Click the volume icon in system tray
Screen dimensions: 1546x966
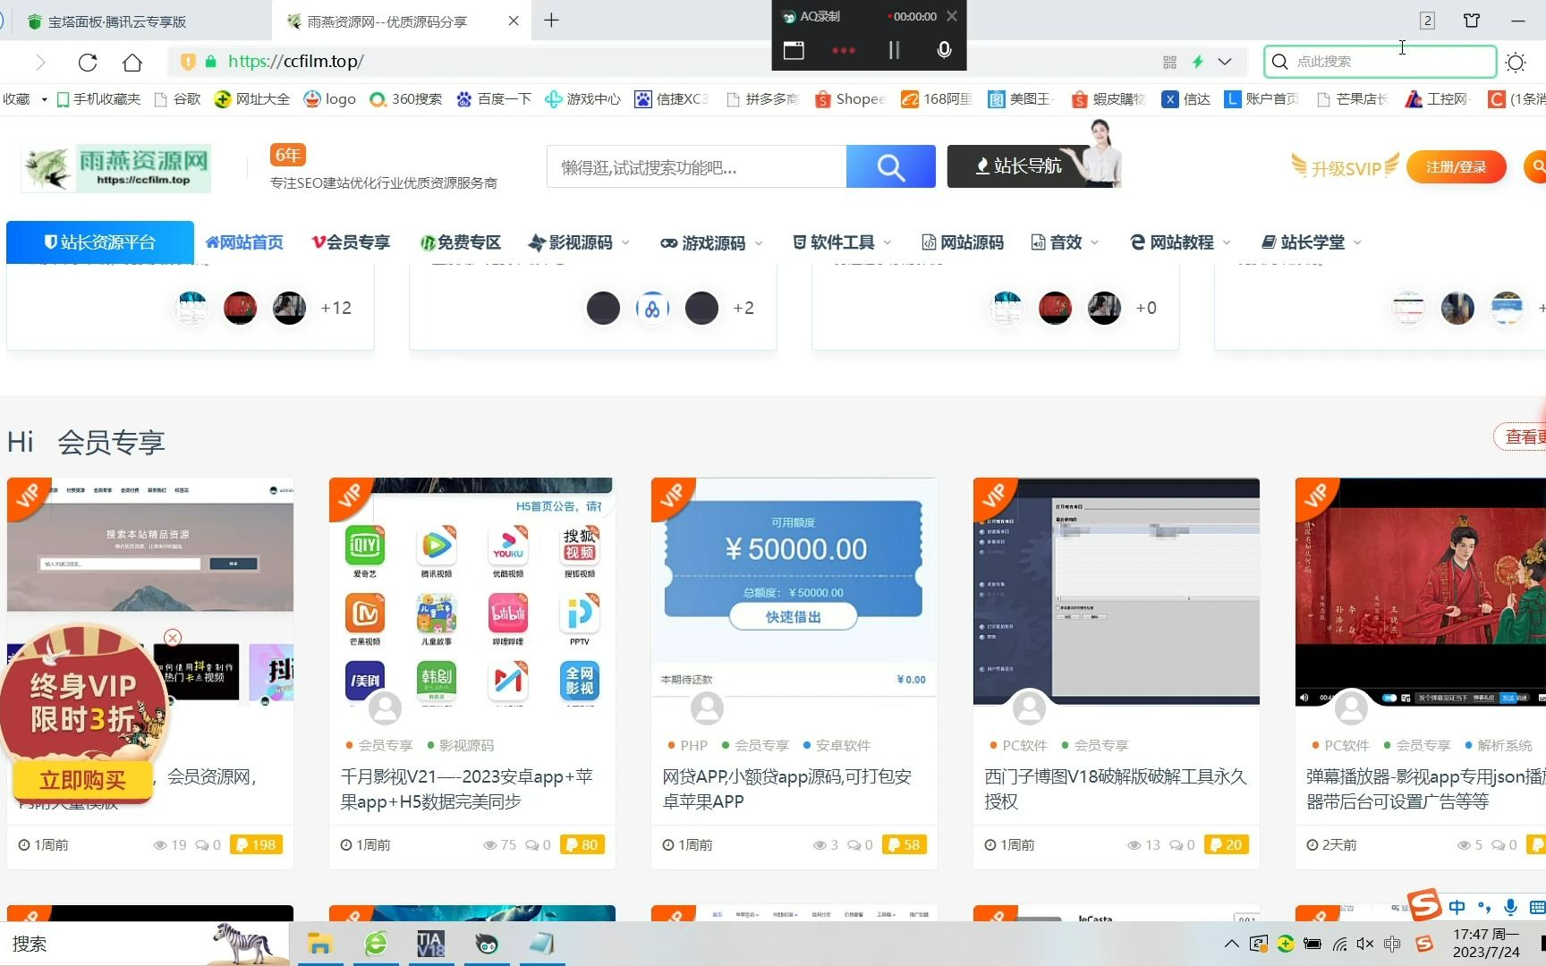[x=1364, y=944]
